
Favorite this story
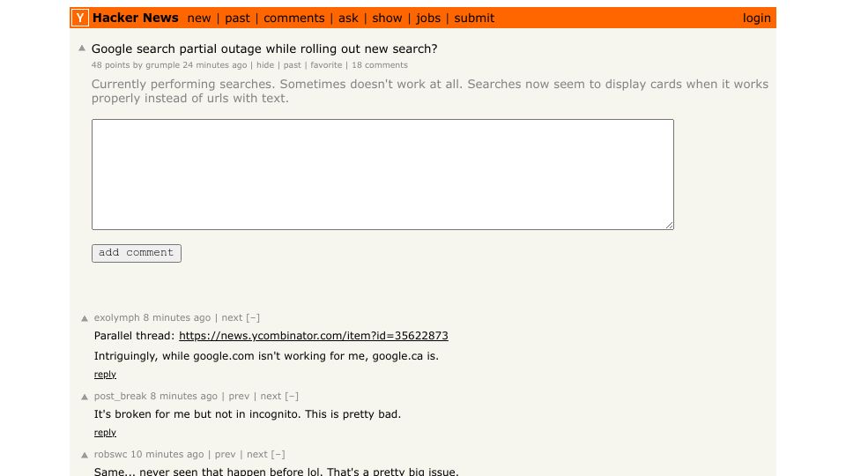[x=326, y=64]
